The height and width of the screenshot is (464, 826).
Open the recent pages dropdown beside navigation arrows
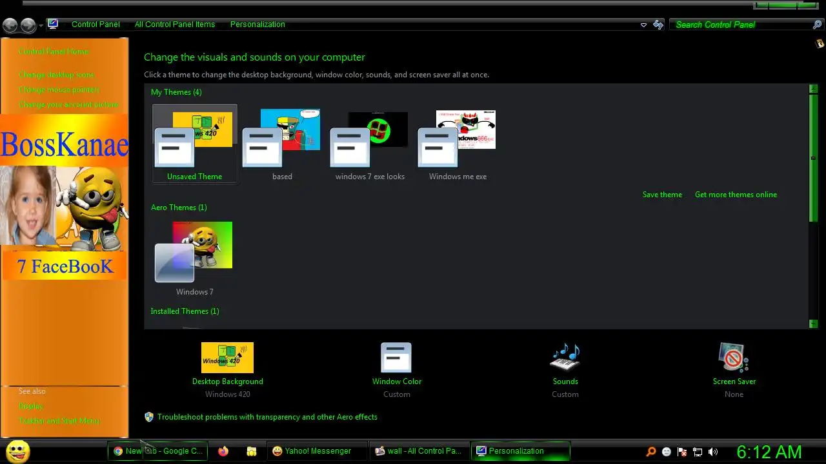pos(41,25)
